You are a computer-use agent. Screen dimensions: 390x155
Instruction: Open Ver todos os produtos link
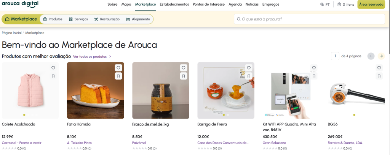click(x=92, y=56)
